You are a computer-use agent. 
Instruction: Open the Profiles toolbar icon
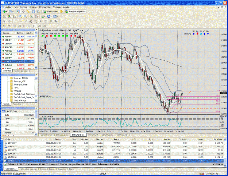click(10, 12)
